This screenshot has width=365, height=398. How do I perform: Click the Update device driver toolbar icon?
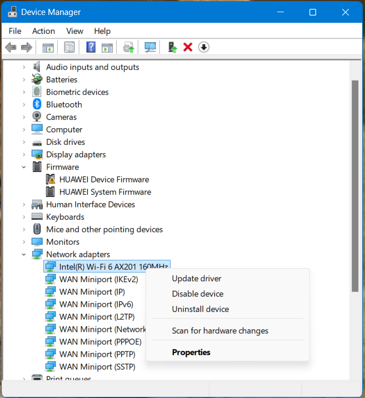(x=128, y=47)
